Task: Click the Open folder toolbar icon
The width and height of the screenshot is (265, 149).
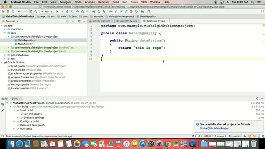Action: (x=3, y=12)
